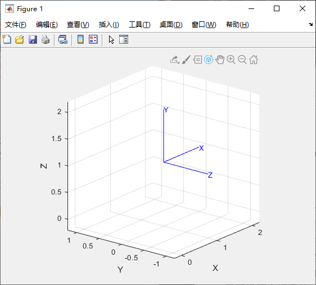
Task: Click the blue Z axis label in plot
Action: click(210, 175)
